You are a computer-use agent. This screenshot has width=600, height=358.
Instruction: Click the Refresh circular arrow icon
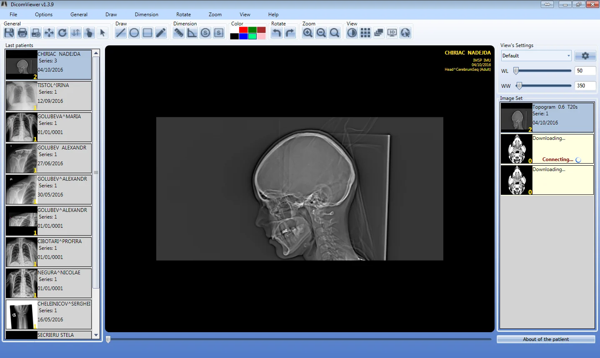pyautogui.click(x=62, y=33)
